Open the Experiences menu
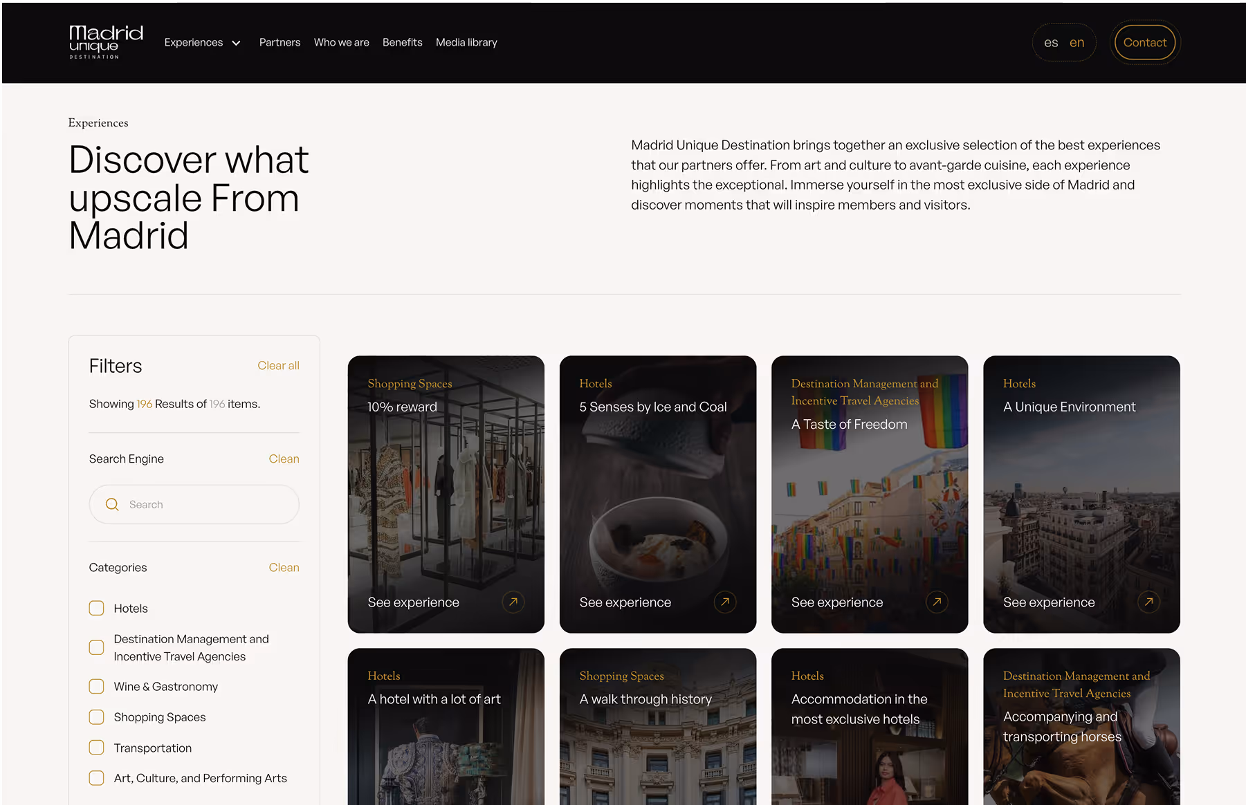 [x=194, y=42]
